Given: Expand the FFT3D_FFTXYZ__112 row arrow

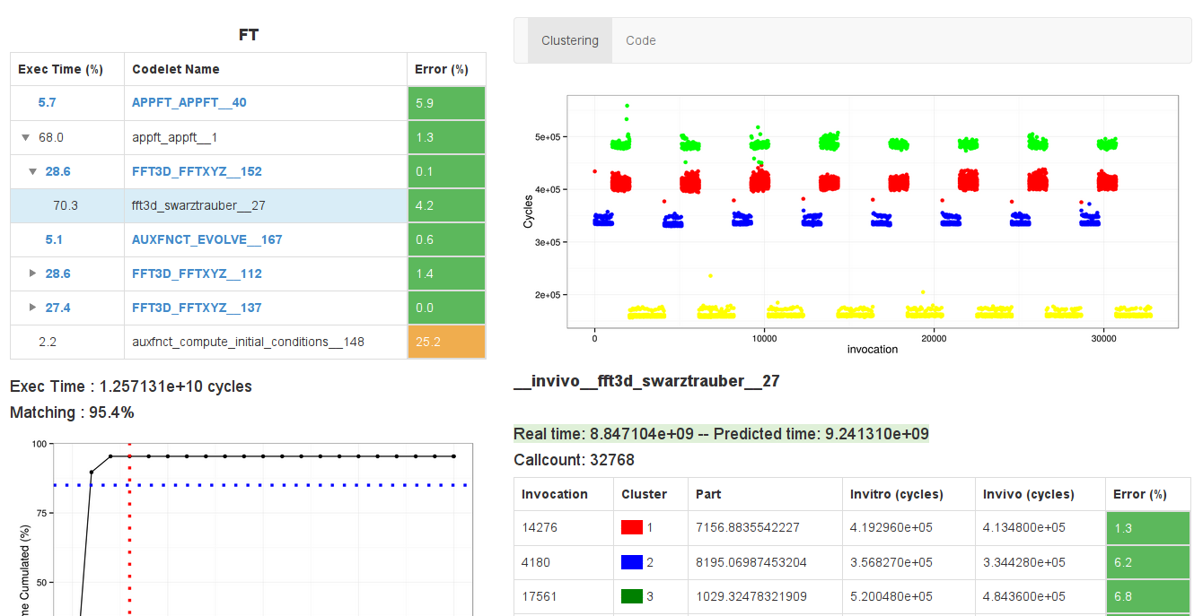Looking at the screenshot, I should (x=33, y=273).
